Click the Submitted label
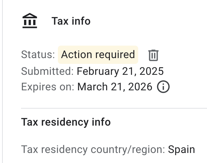207x163 pixels. pyautogui.click(x=47, y=71)
